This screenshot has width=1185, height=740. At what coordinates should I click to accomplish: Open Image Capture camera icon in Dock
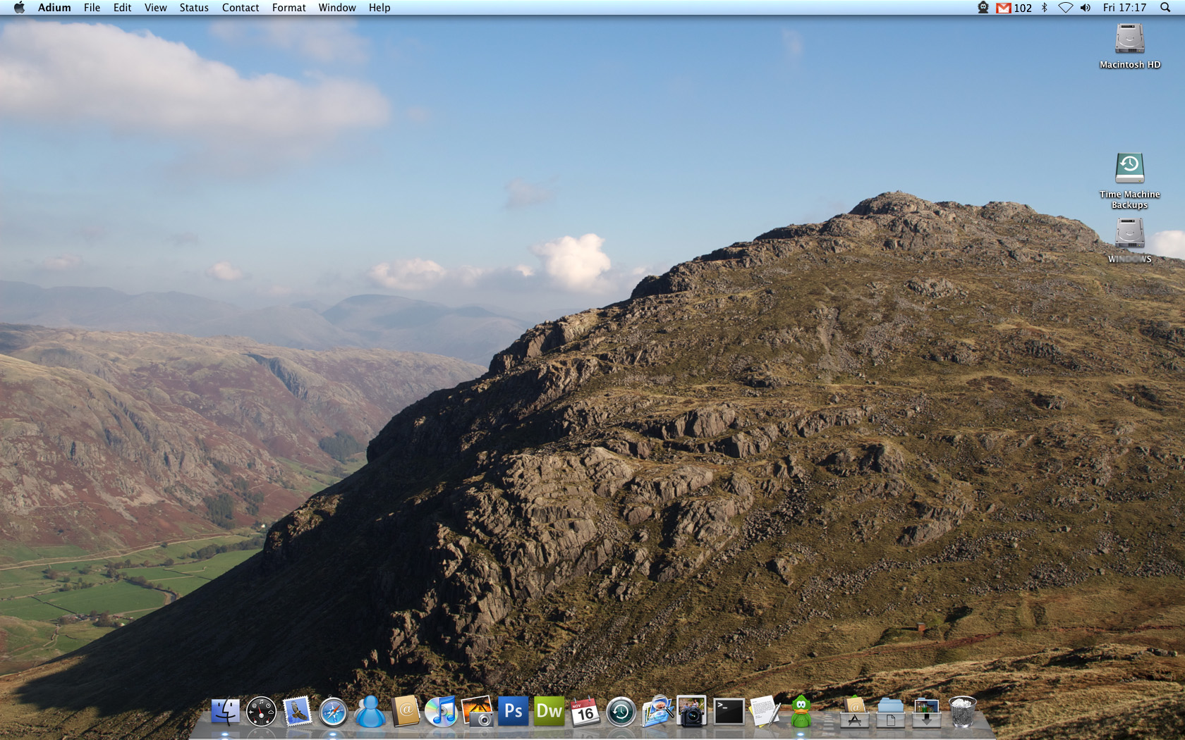point(692,711)
